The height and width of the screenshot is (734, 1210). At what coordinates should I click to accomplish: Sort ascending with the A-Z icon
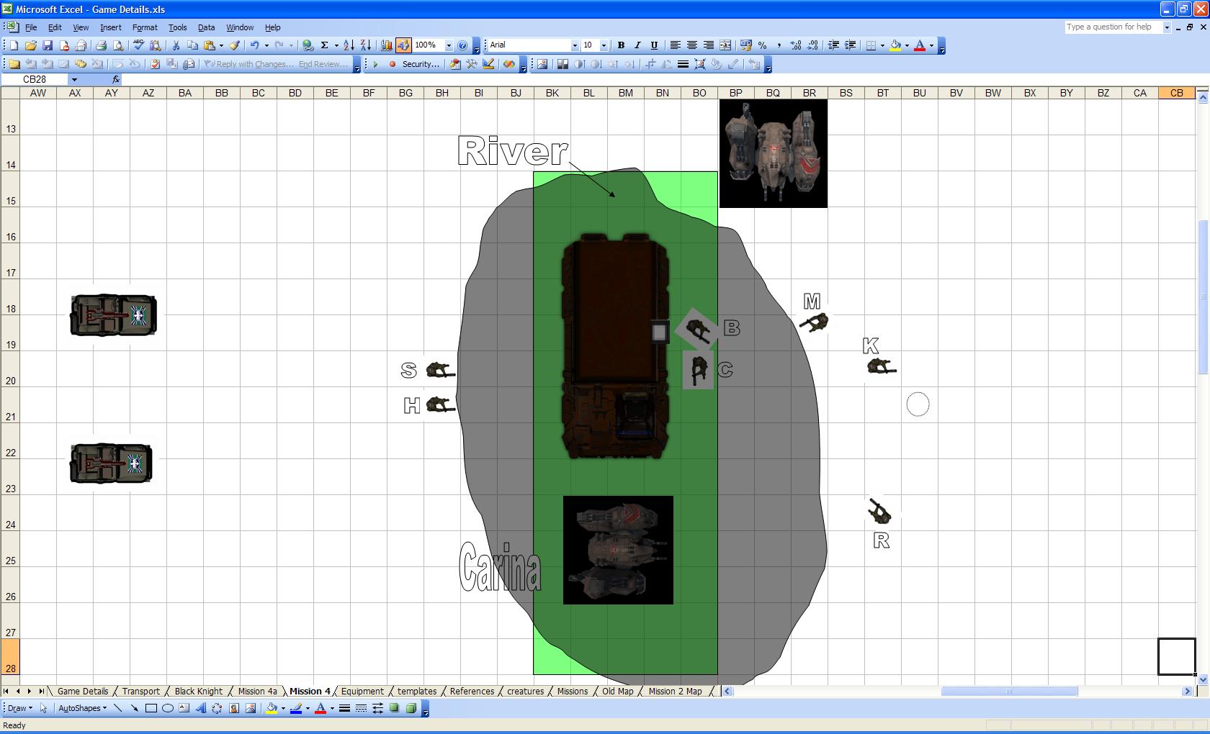click(x=349, y=45)
